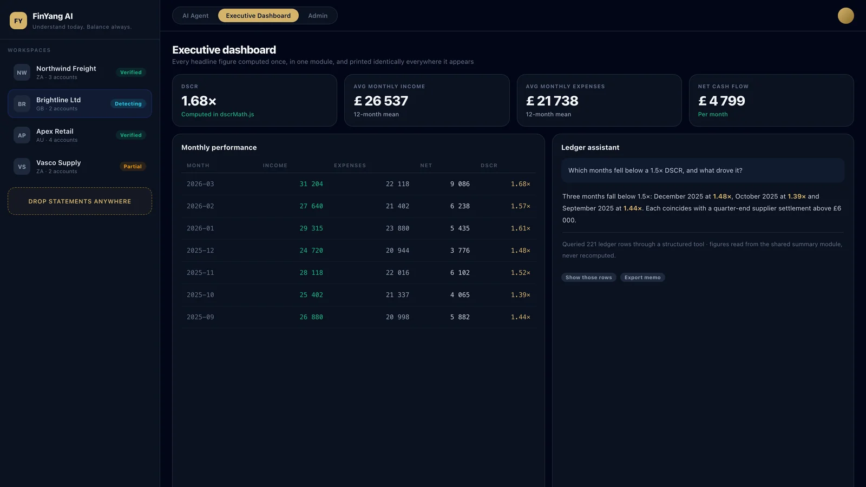This screenshot has height=487, width=866.
Task: Click the Detecting badge for Brightline Ltd
Action: (x=128, y=104)
